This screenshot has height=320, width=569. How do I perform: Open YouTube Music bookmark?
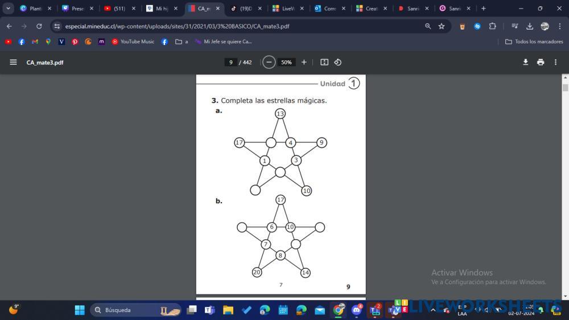[x=133, y=42]
